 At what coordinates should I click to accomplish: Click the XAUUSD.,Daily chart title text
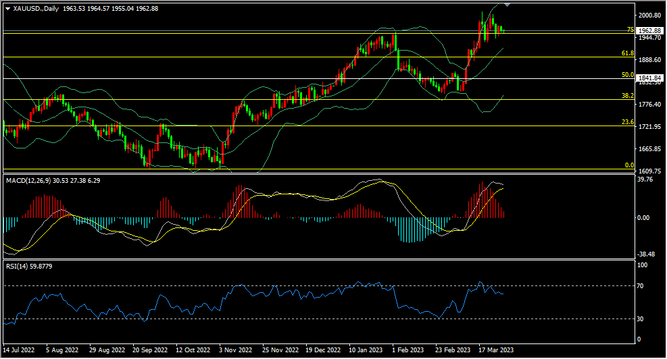click(36, 9)
